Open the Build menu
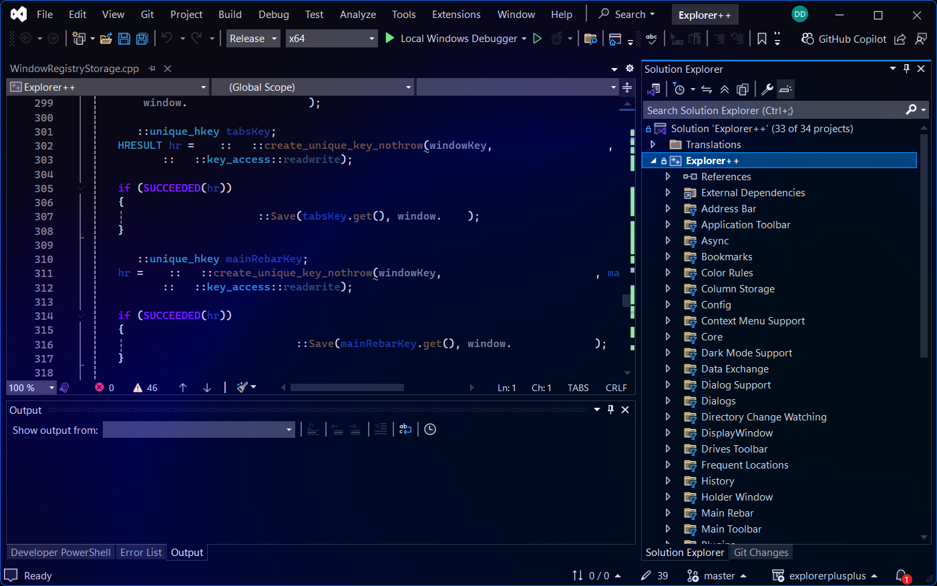The image size is (937, 586). 230,14
